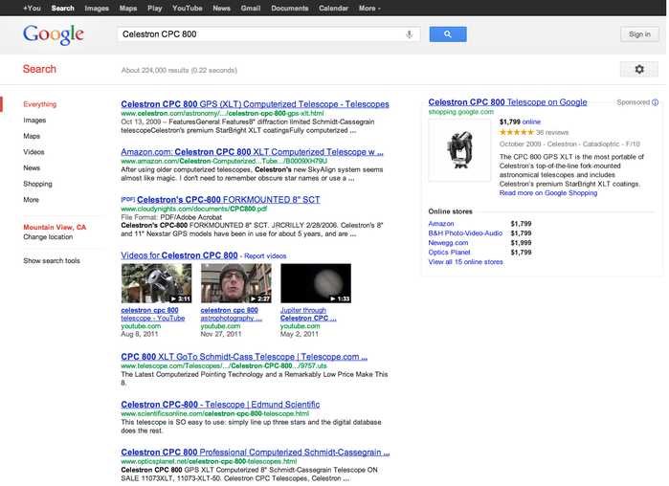Click Report videos link
This screenshot has height=486, width=669.
click(265, 256)
